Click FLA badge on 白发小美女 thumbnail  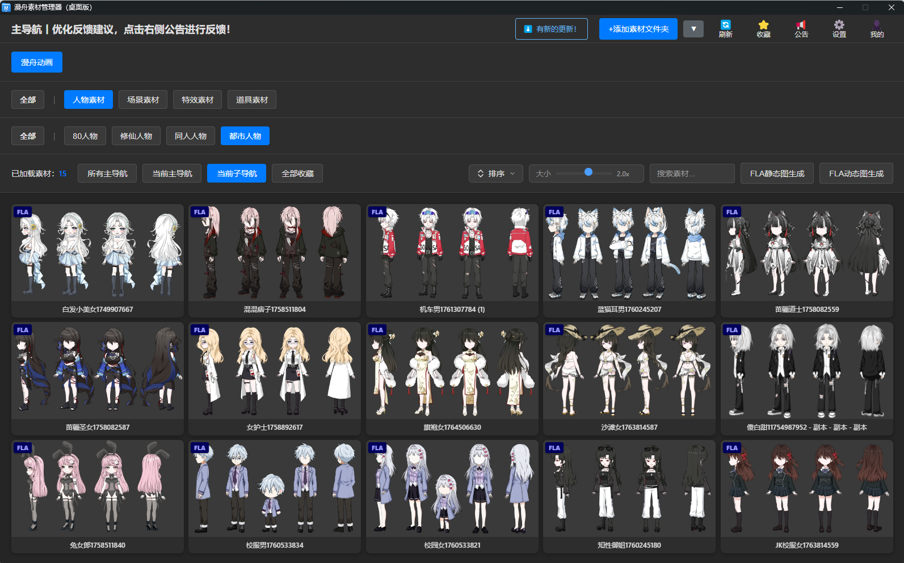coord(23,212)
